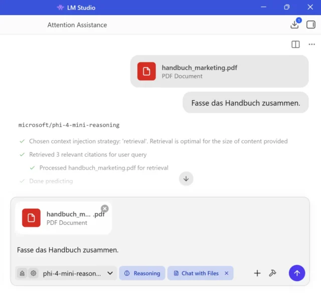Click the red PDF icon in input attachment
The image size is (321, 294).
[x=31, y=218]
